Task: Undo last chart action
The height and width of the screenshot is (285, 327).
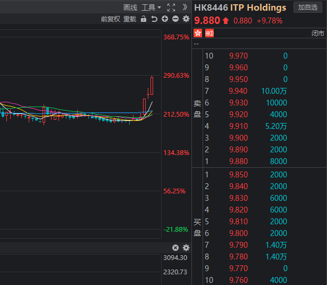Action: click(x=154, y=19)
